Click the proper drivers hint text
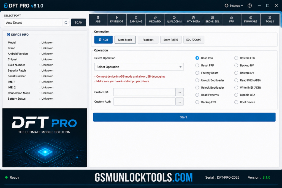Screen dimensions: 282x188 [122, 81]
